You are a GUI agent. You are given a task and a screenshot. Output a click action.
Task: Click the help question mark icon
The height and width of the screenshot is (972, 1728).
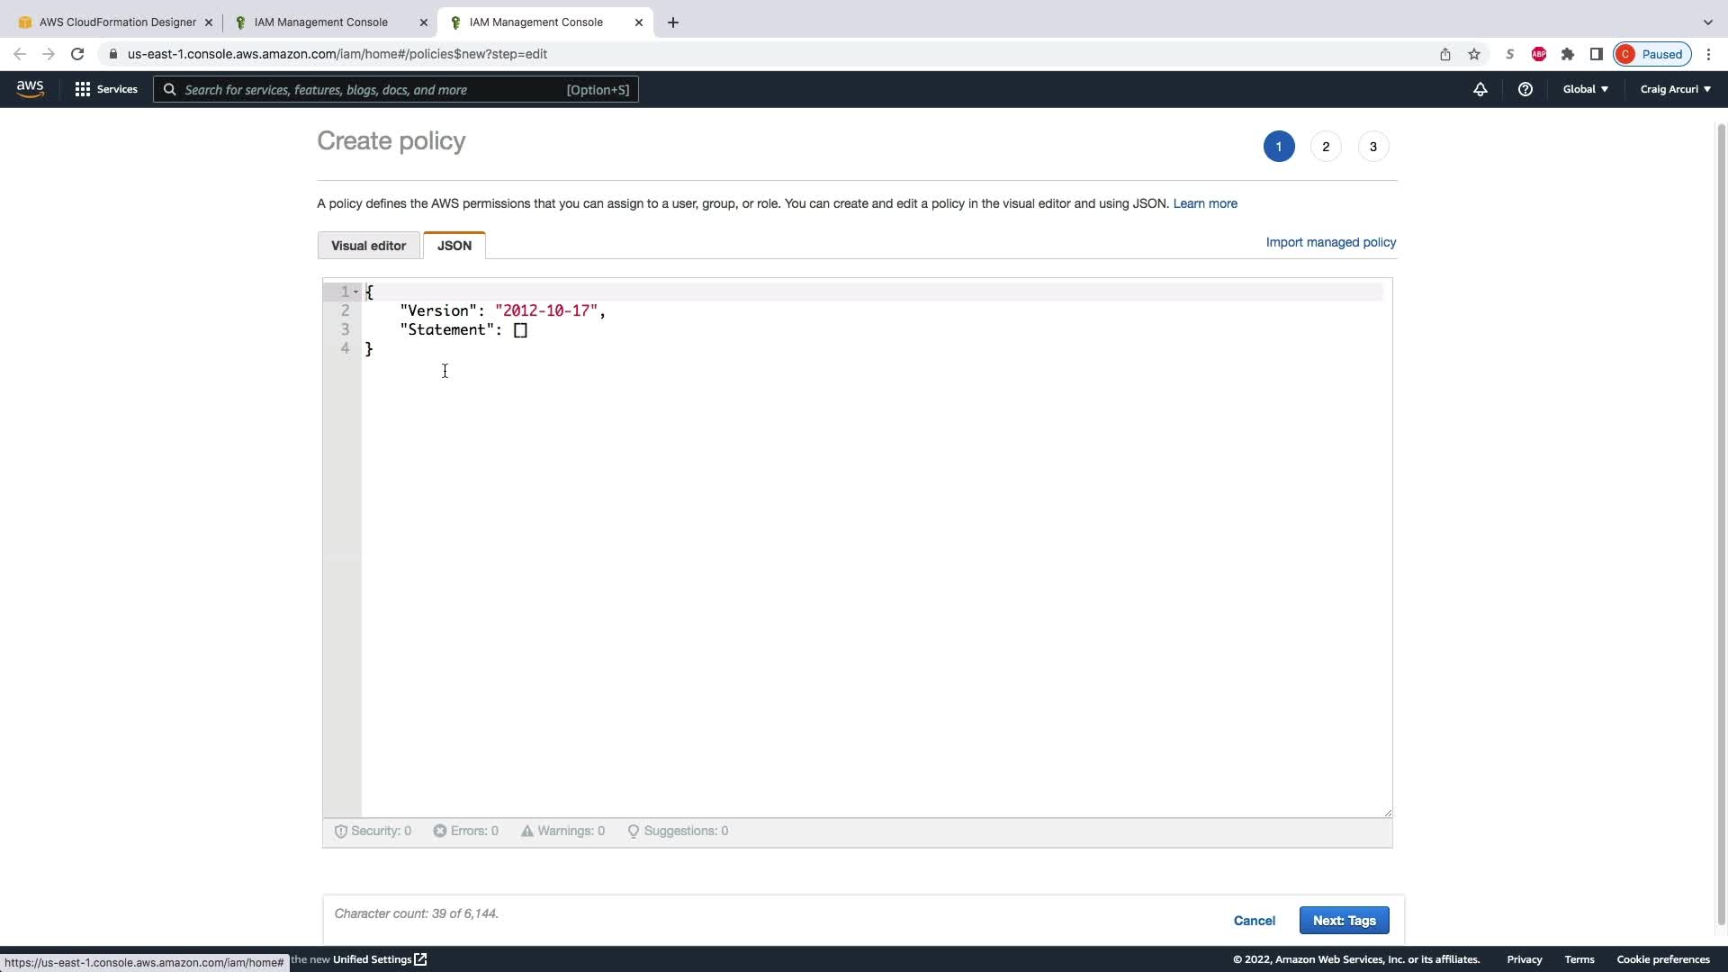1525,89
